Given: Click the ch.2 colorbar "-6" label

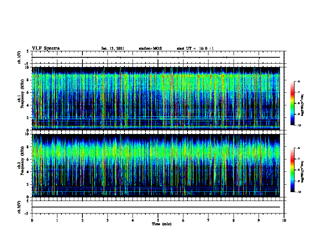Looking at the screenshot, I should coord(298,148).
